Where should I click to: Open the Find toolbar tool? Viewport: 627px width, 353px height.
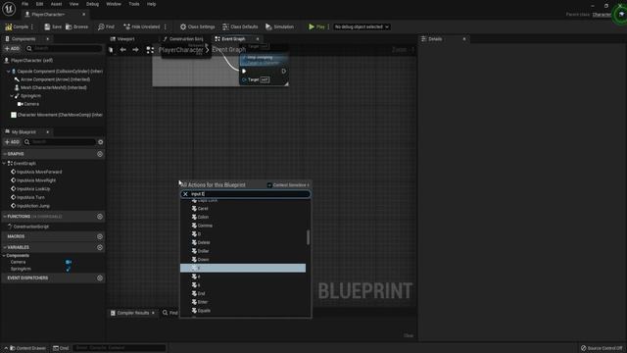(106, 26)
